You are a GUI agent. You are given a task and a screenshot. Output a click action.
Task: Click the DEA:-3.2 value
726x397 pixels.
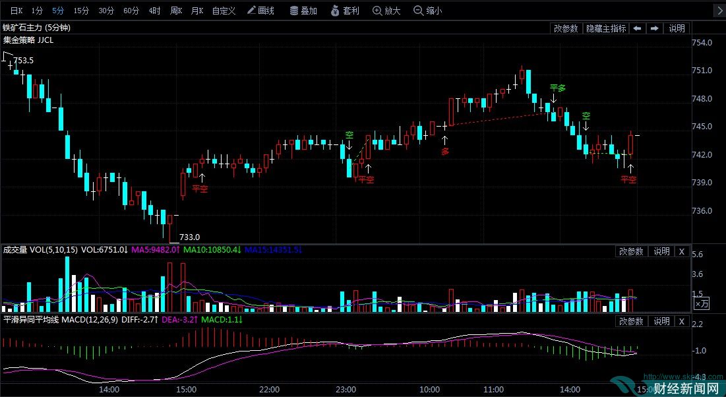click(x=180, y=320)
